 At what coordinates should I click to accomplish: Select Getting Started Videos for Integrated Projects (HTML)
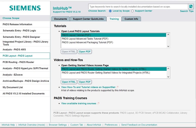[x=114, y=73]
